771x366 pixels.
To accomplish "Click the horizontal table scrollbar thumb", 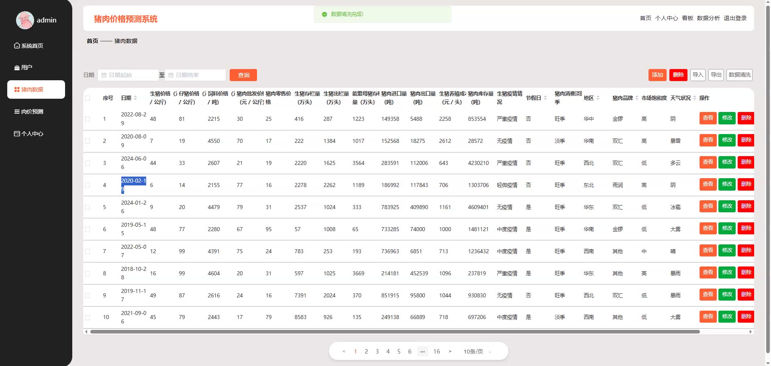I will pos(395,332).
